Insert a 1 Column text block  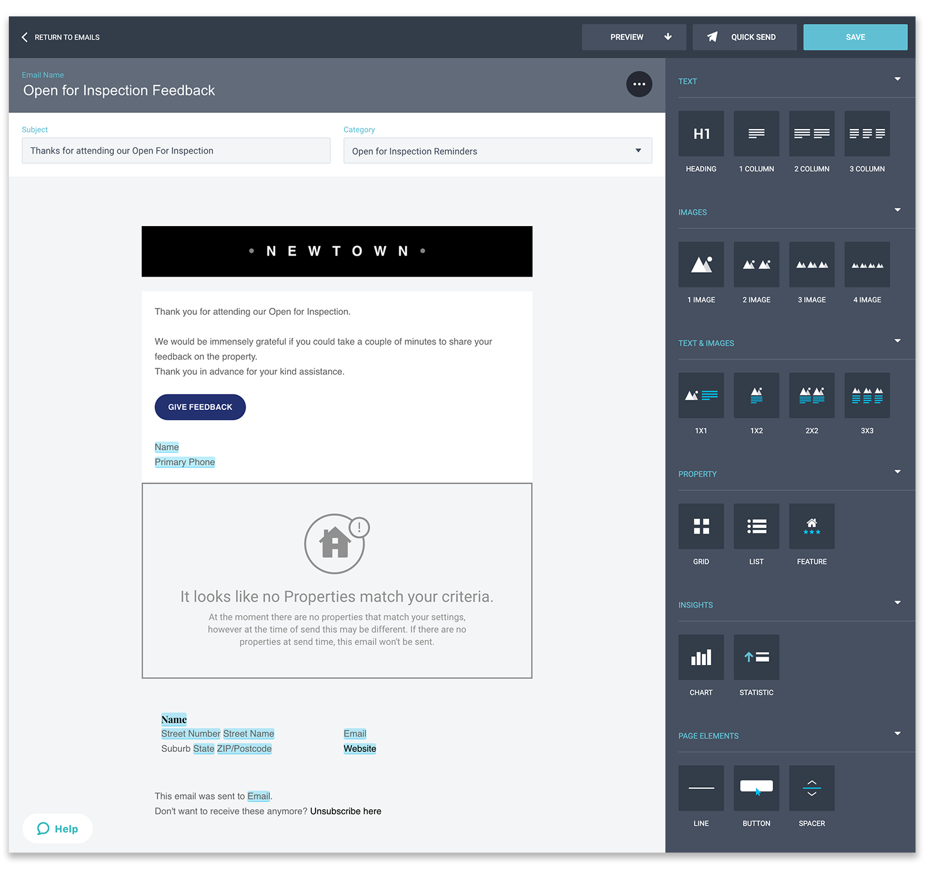pos(756,133)
